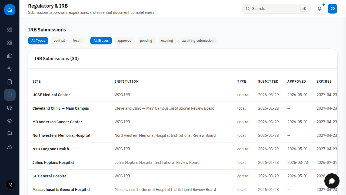Click Northwestern Memorial Hospital Institutional Review Board

(x=165, y=135)
